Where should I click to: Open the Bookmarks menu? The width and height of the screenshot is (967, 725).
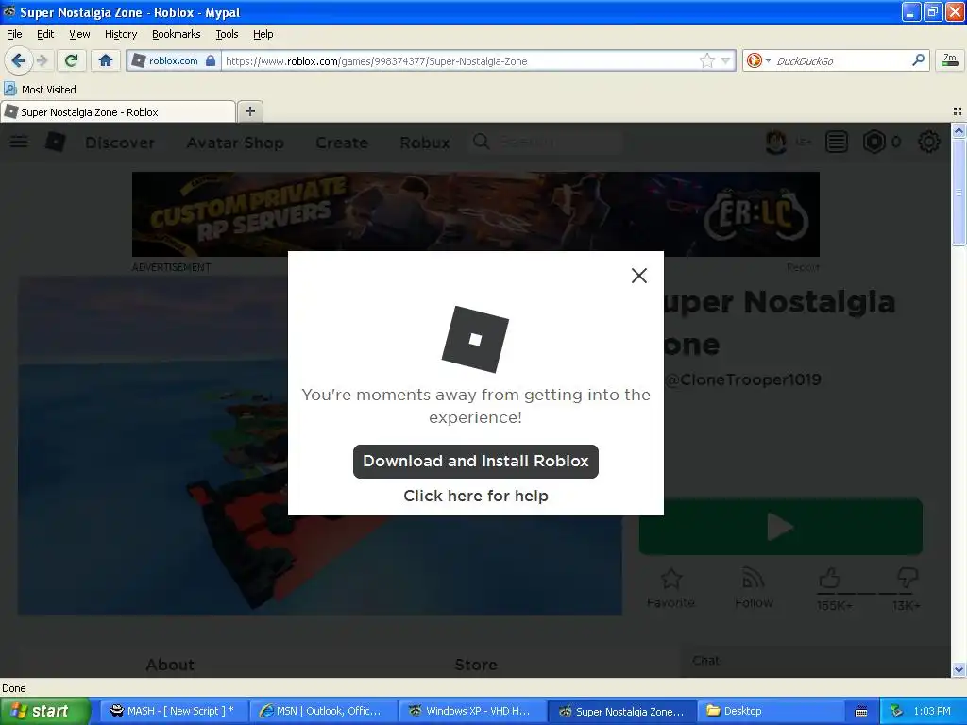point(176,34)
